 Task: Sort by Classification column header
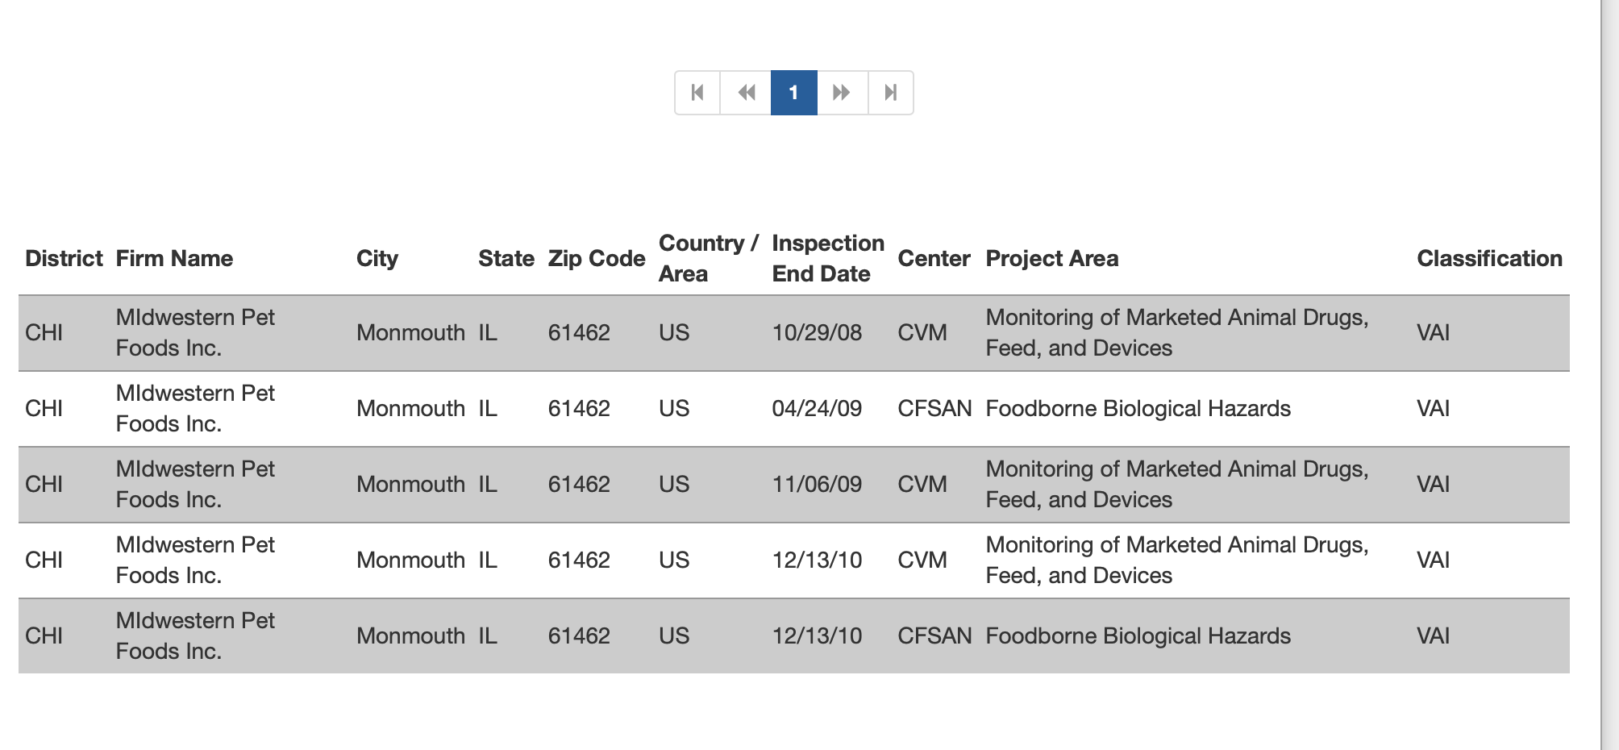pos(1489,258)
